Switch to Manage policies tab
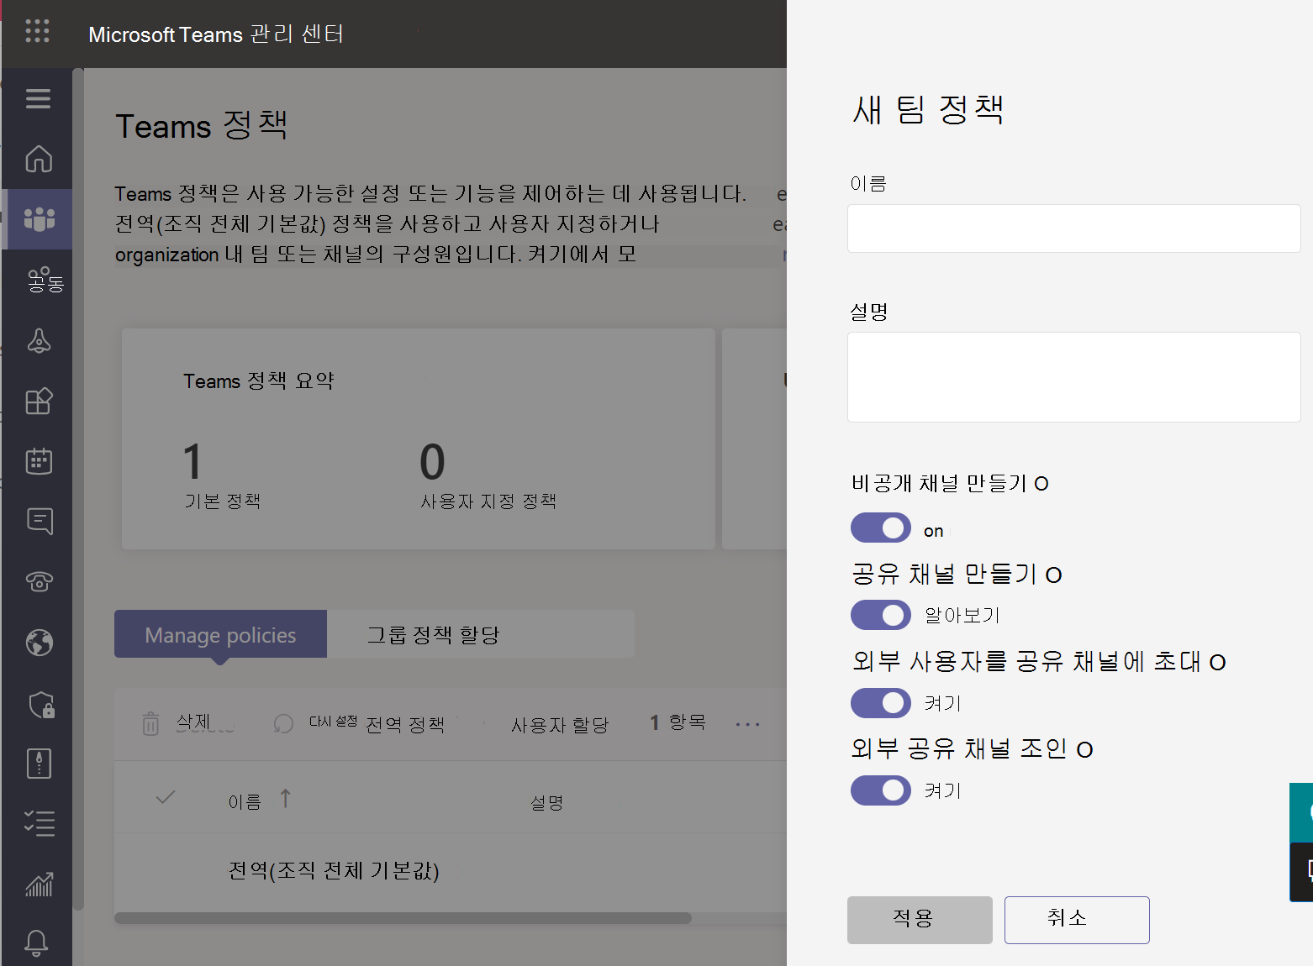1313x966 pixels. click(220, 634)
